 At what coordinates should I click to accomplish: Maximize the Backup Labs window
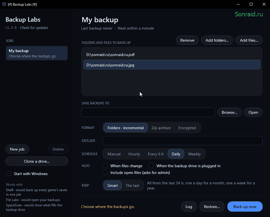pyautogui.click(x=251, y=4)
